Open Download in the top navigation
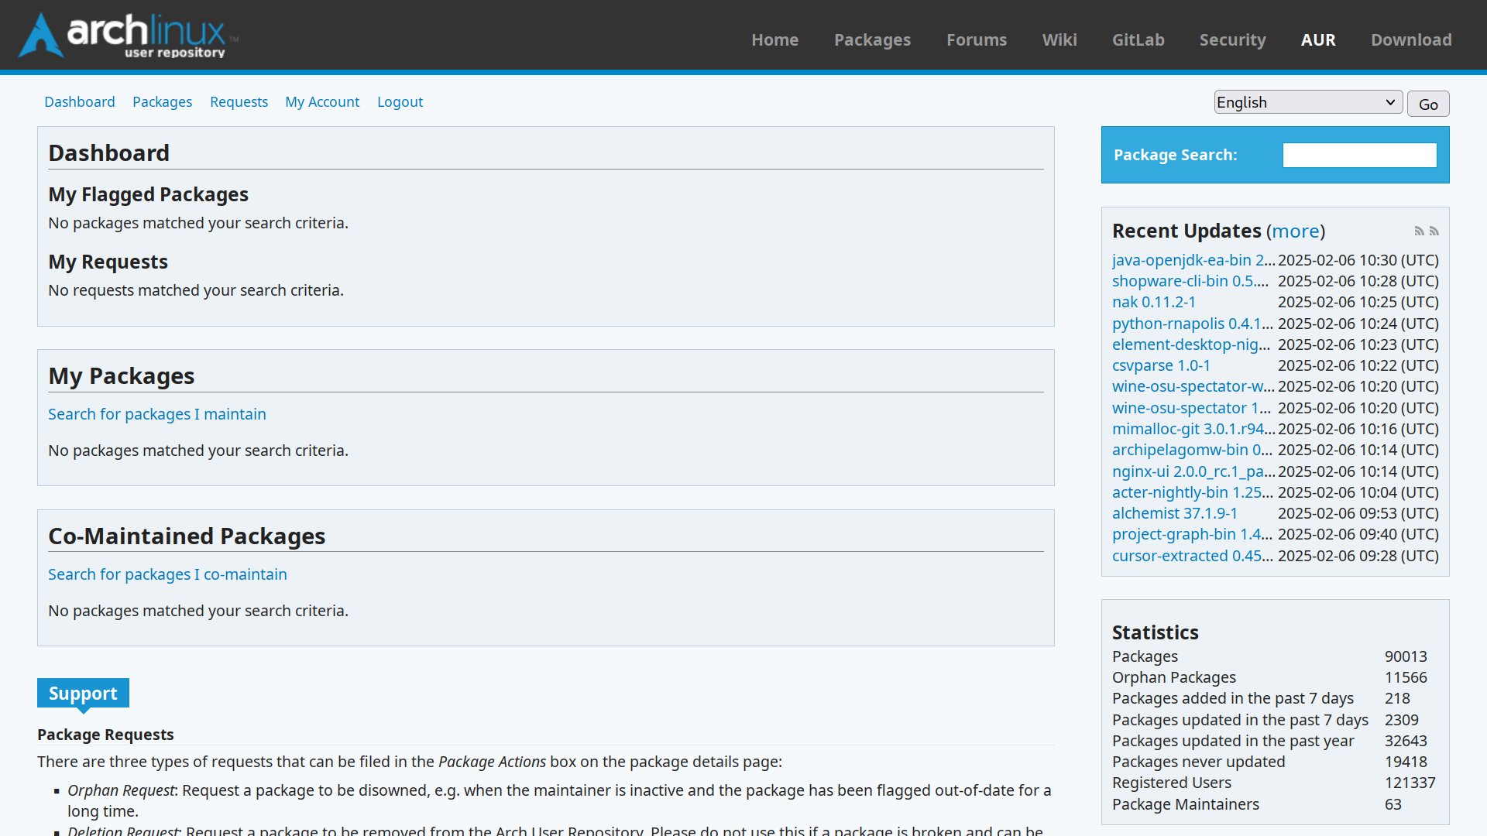1487x836 pixels. click(x=1411, y=39)
